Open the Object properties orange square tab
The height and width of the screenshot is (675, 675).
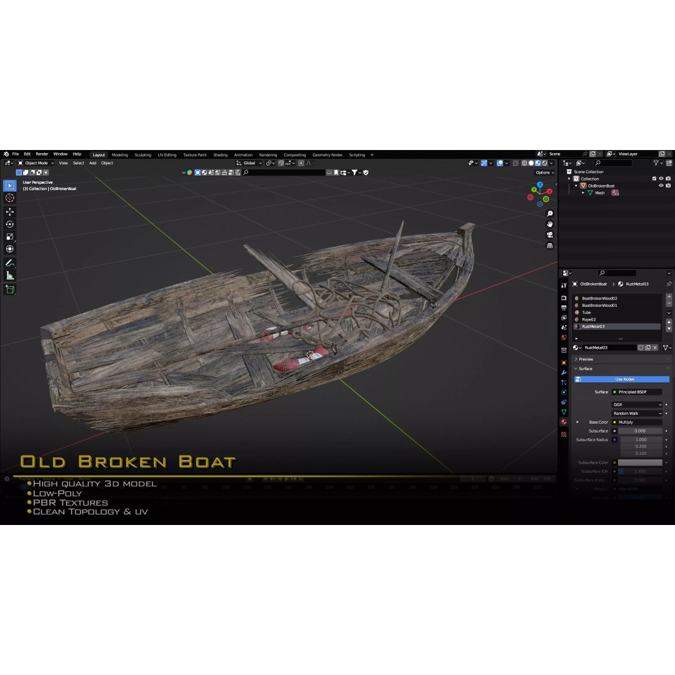(x=564, y=363)
